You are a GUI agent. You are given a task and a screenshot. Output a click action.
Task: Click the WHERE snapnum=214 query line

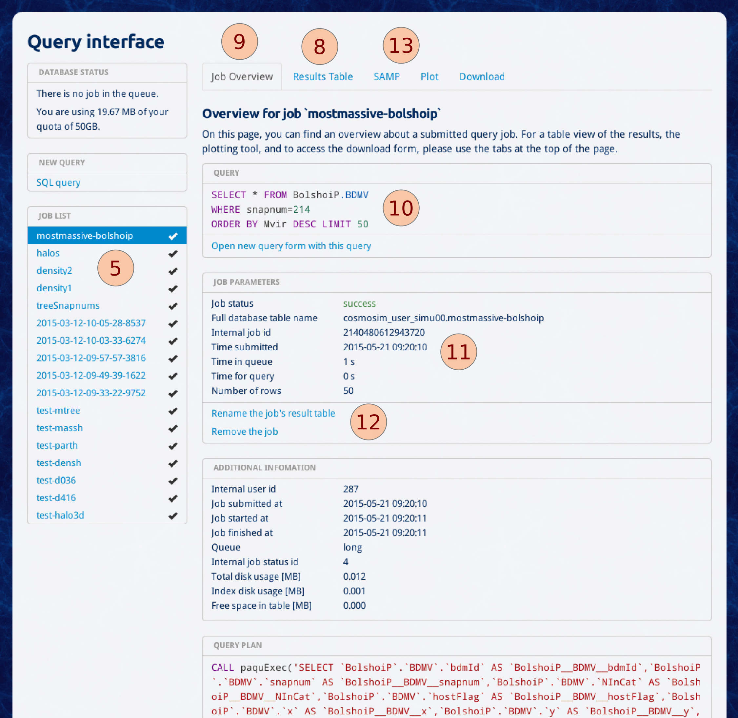261,210
